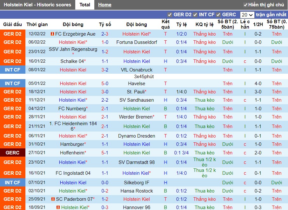Screen dimensions: 288x210
Task: Click the blue INT CF badge on 08/01/22 row
Action: tap(13, 70)
